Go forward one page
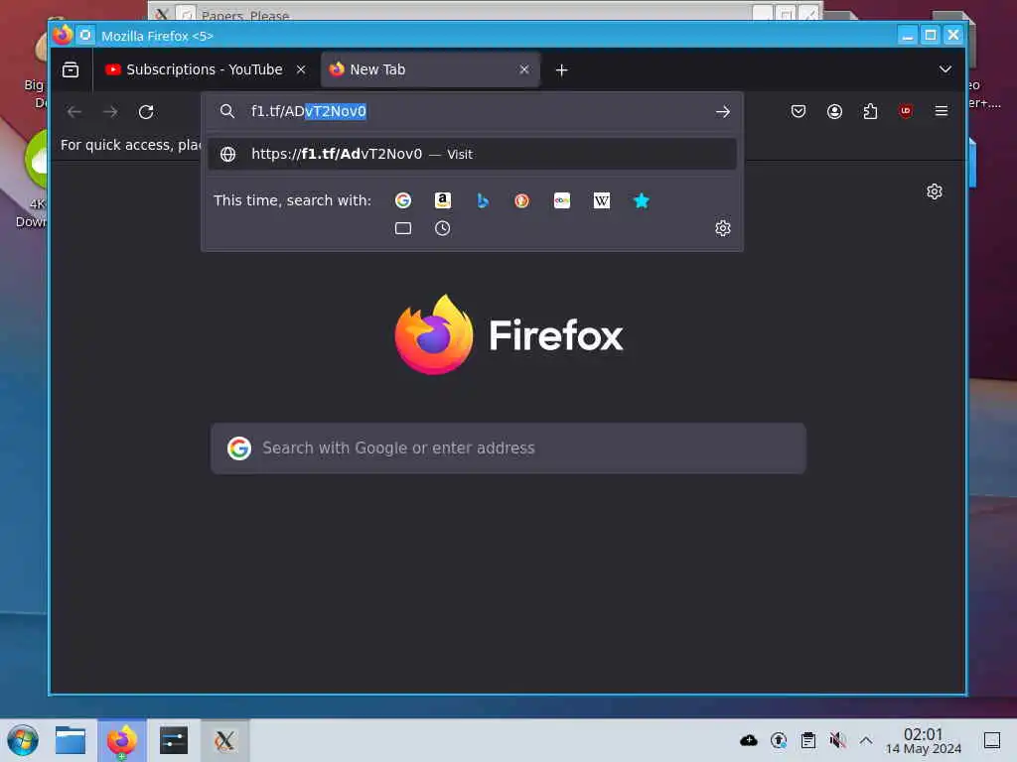Image resolution: width=1017 pixels, height=762 pixels. 110,111
